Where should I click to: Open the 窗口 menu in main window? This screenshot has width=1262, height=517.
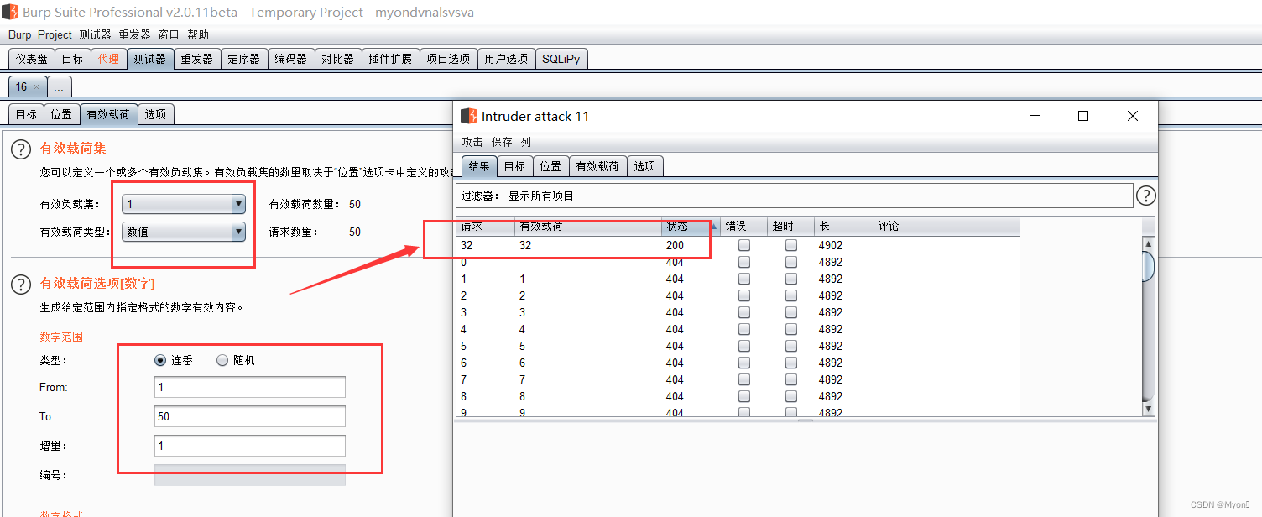coord(169,34)
